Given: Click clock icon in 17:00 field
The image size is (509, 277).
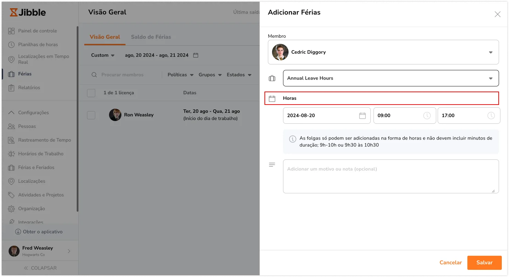Looking at the screenshot, I should 491,116.
